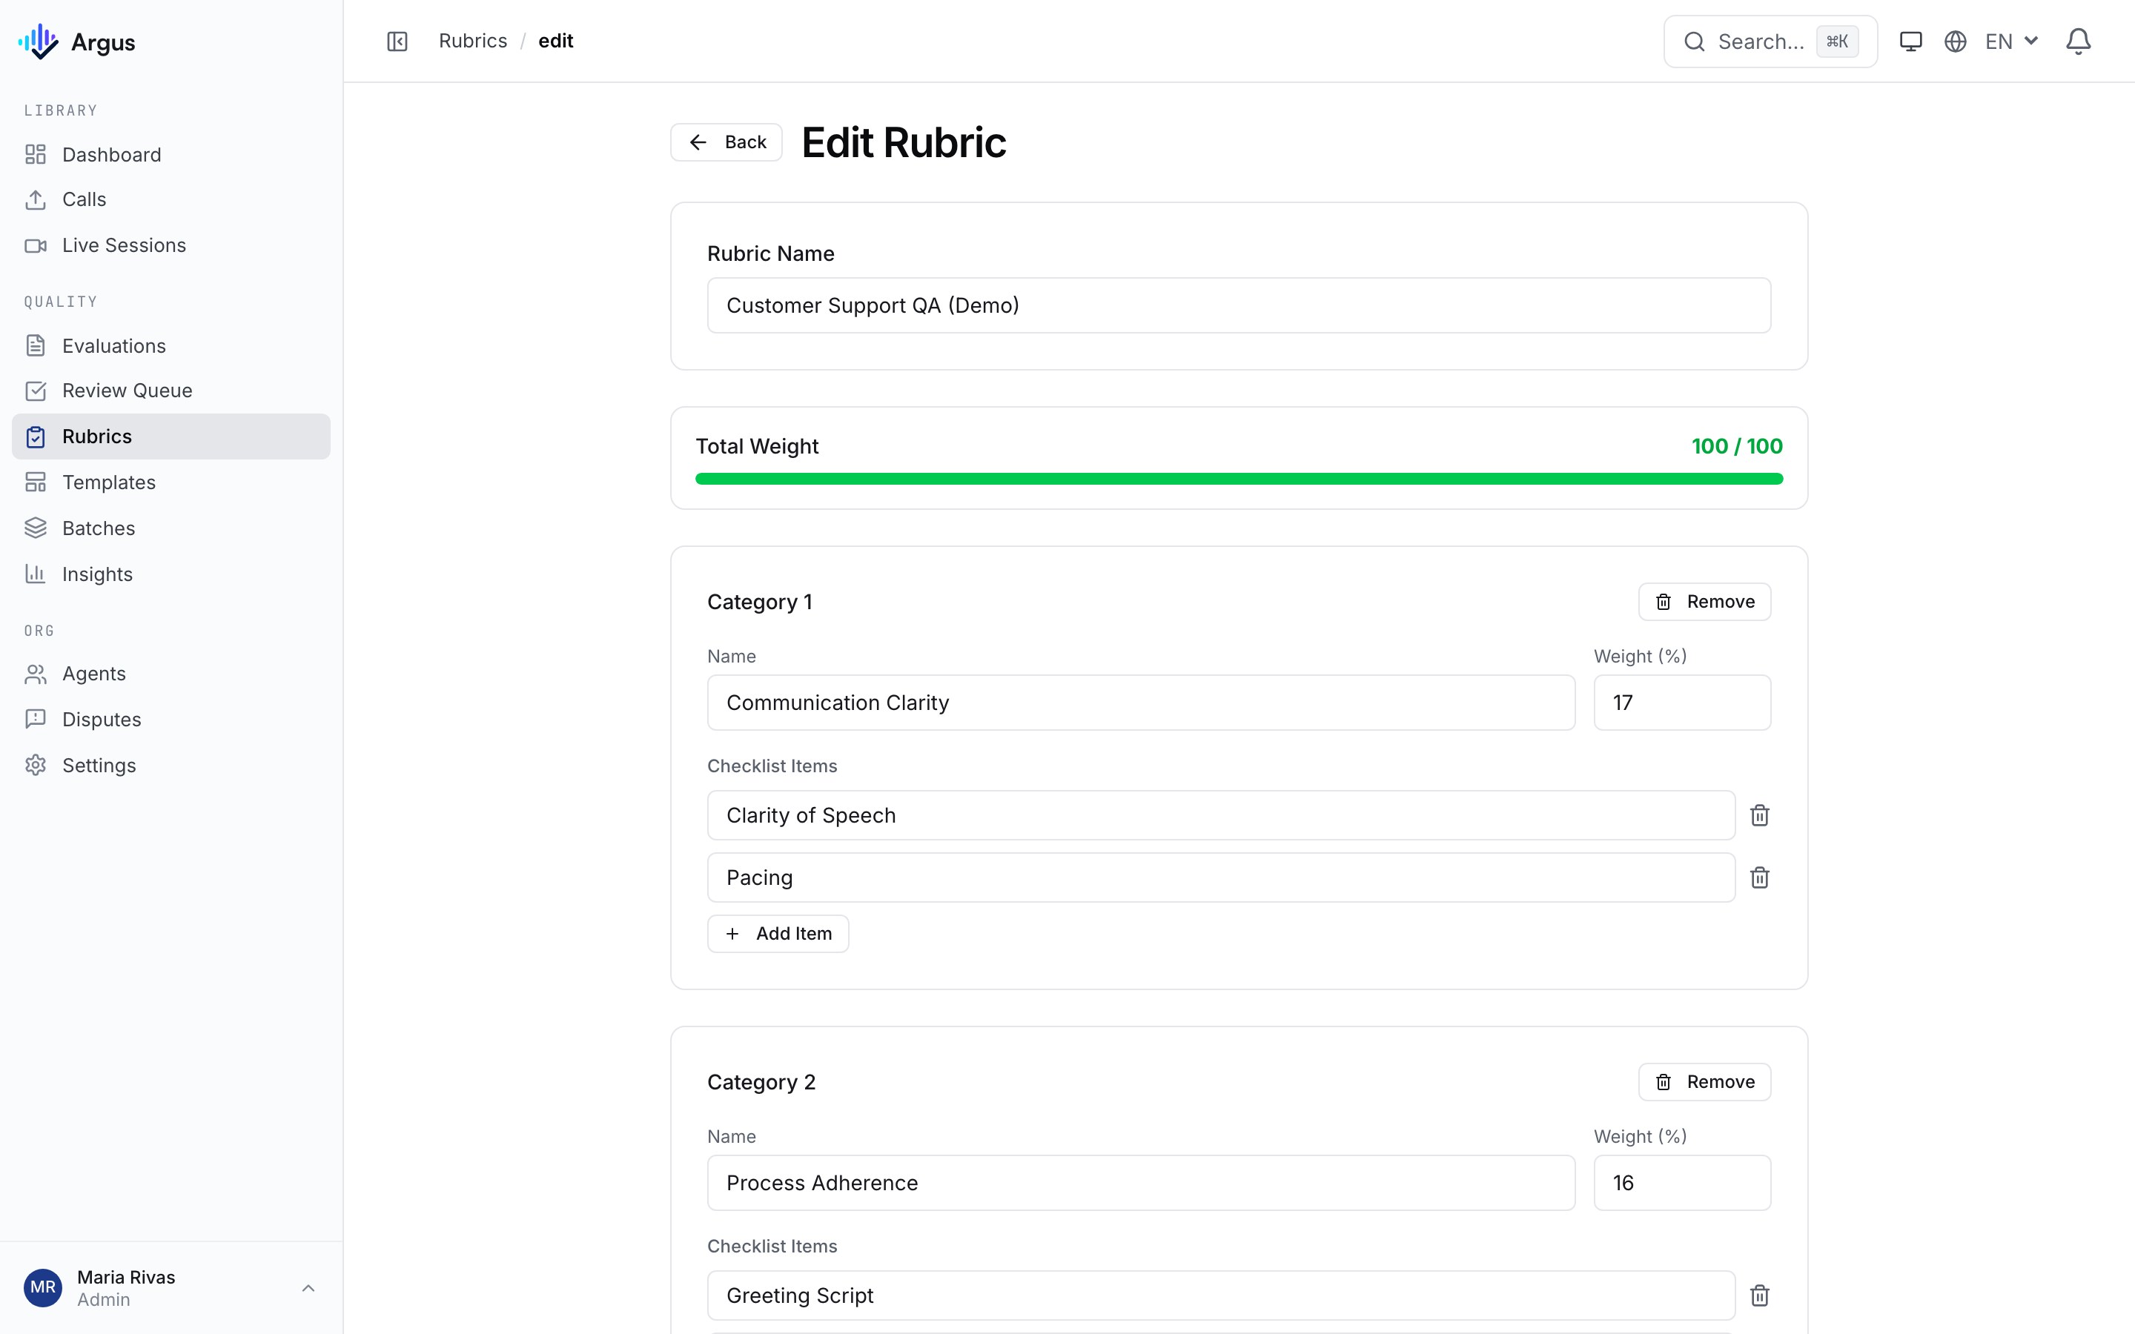Edit the Greeting Script checklist item
Viewport: 2135px width, 1334px height.
pyautogui.click(x=1221, y=1295)
